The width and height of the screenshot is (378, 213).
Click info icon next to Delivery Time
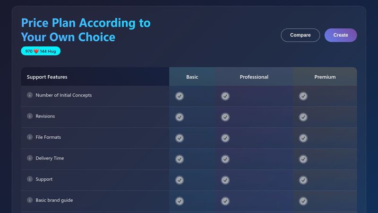click(x=30, y=158)
